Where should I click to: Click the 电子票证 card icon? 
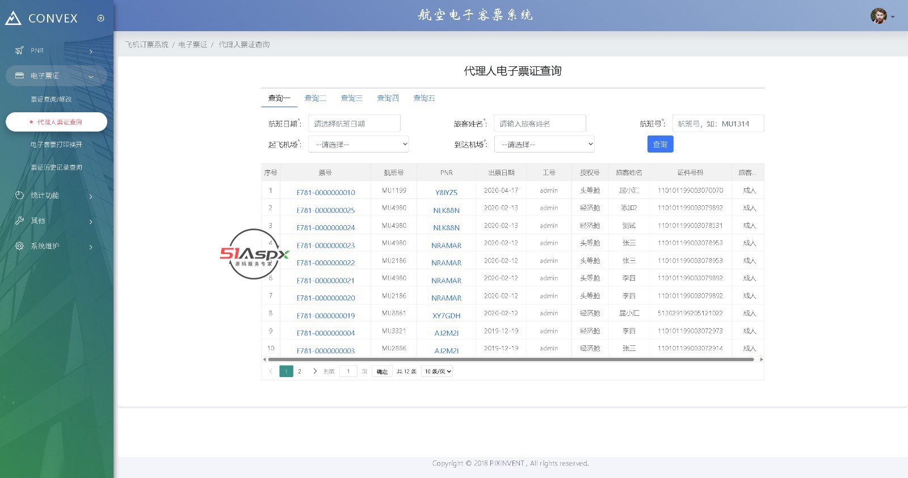click(19, 75)
